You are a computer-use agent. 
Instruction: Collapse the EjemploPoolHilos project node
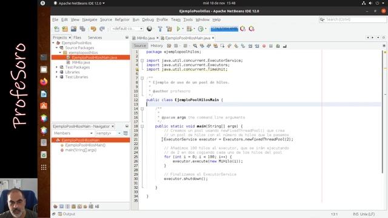tap(53, 43)
